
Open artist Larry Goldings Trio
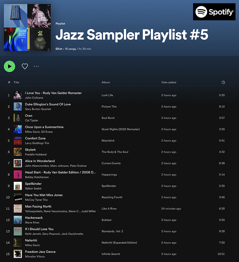pos(37,143)
